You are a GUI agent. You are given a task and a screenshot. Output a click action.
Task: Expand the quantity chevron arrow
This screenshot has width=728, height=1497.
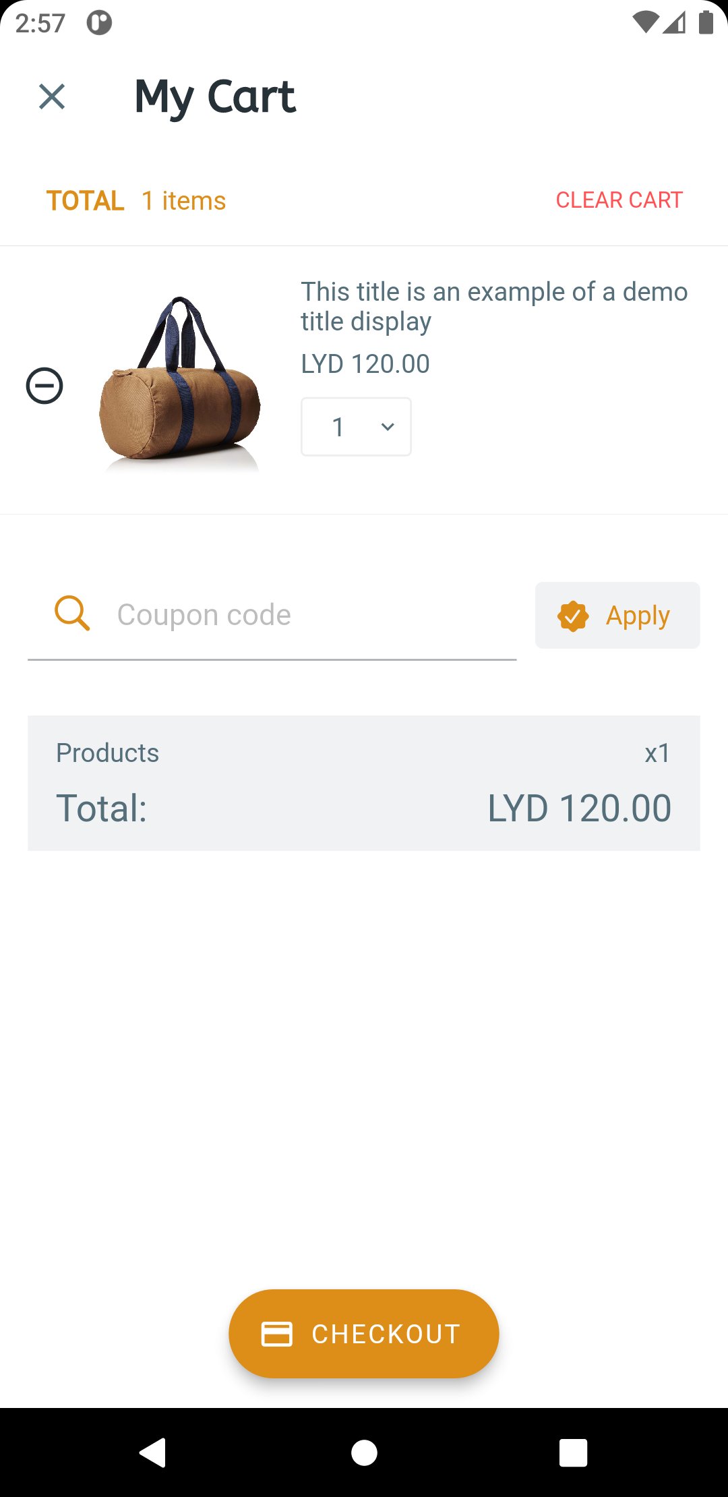(388, 427)
